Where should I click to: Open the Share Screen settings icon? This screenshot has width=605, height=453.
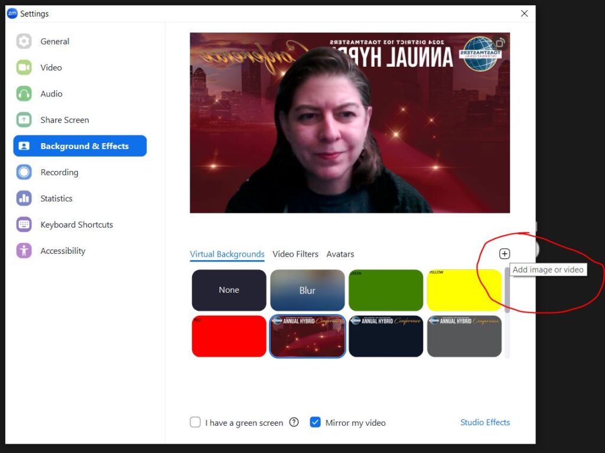click(24, 120)
